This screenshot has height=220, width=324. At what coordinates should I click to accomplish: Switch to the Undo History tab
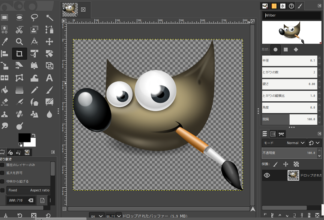tap(19, 153)
